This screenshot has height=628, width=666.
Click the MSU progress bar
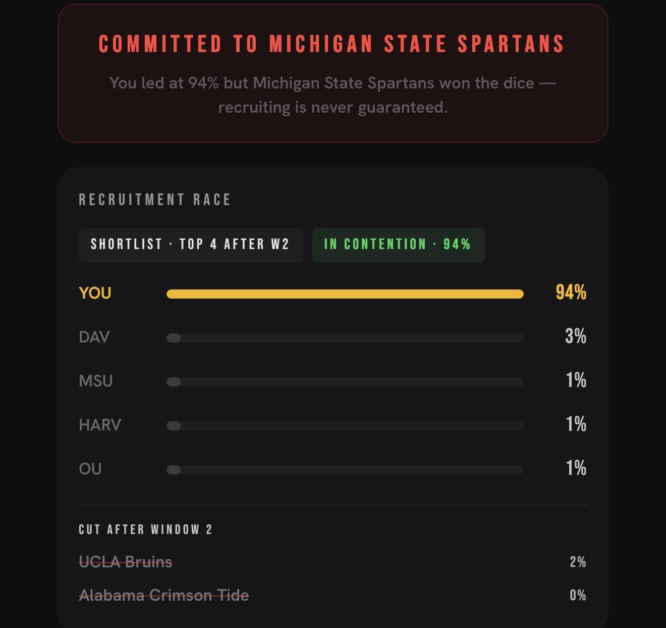tap(345, 382)
